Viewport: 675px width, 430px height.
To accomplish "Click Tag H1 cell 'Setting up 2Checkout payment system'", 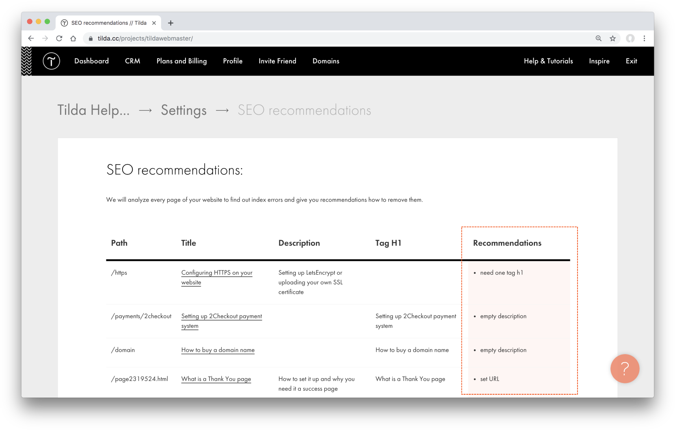I will pos(416,321).
